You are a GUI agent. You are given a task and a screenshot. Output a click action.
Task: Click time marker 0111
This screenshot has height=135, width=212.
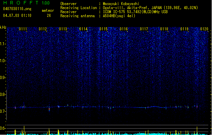23,29
